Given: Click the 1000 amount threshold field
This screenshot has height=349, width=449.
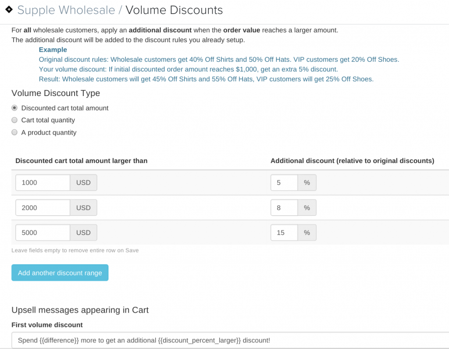Looking at the screenshot, I should (x=43, y=183).
